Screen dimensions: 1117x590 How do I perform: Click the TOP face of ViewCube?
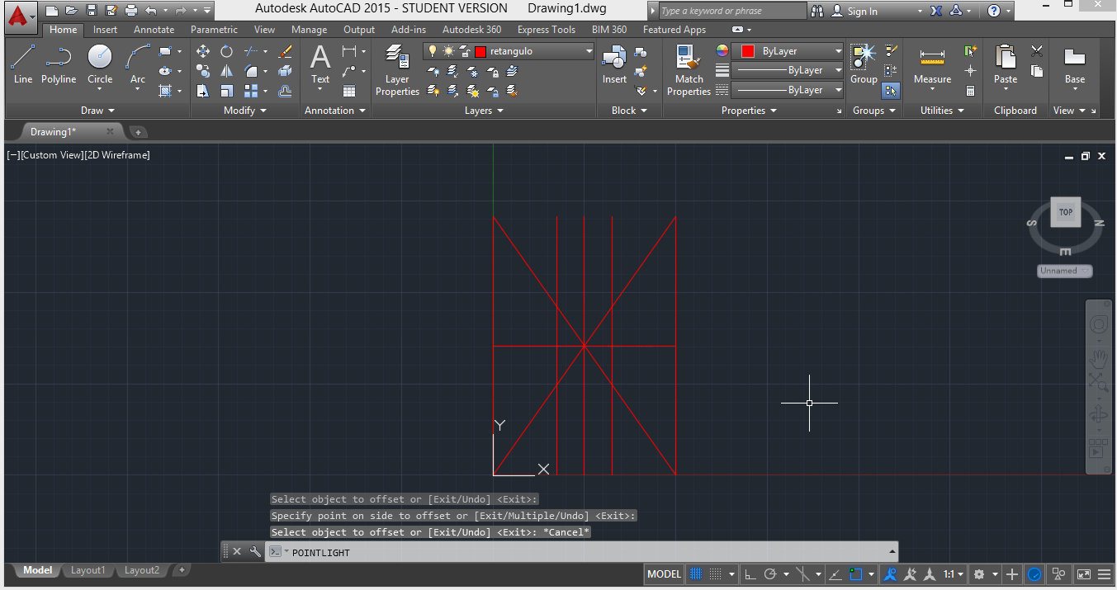click(x=1066, y=212)
